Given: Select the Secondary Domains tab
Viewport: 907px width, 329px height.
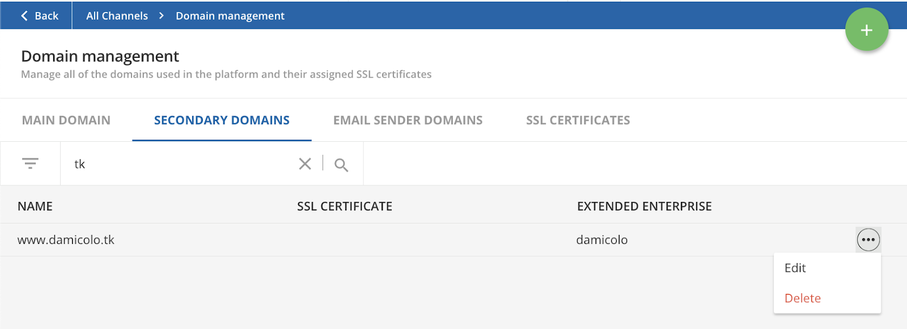Looking at the screenshot, I should click(222, 120).
